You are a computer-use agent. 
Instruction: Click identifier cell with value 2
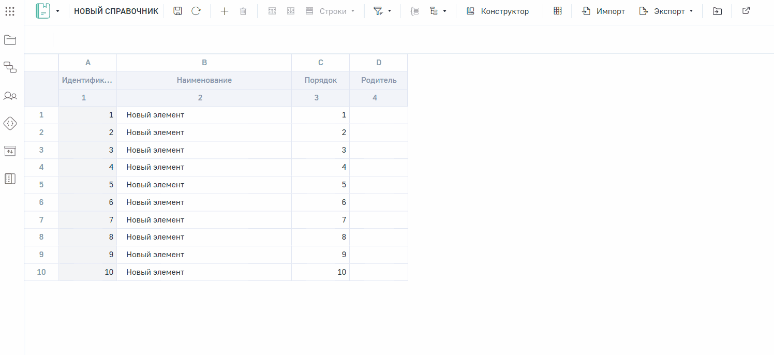coord(88,132)
